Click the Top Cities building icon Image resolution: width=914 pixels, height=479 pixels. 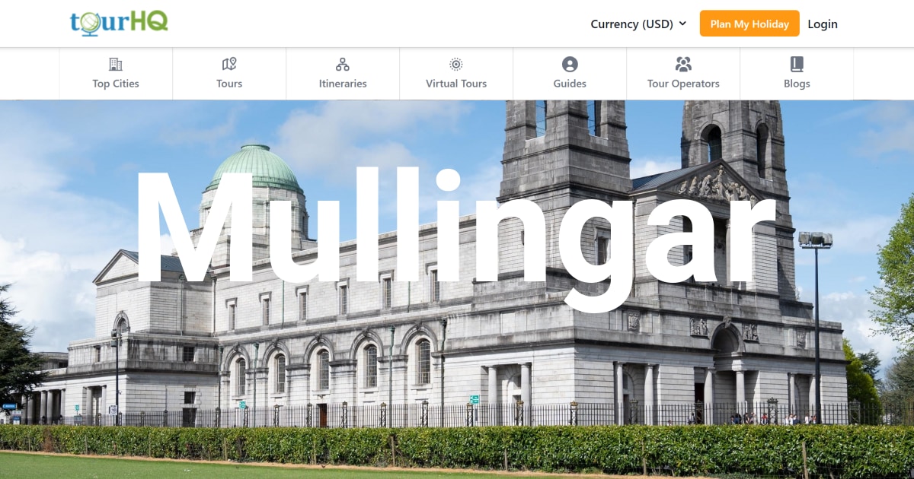116,65
